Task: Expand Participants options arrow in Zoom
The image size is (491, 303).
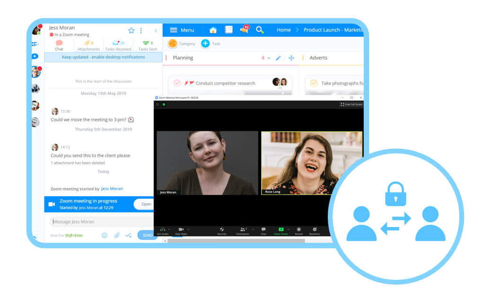Action: coord(253,229)
